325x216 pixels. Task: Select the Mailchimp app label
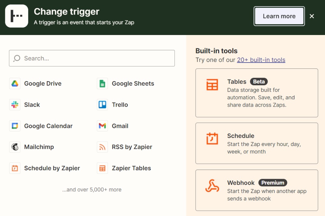point(39,147)
